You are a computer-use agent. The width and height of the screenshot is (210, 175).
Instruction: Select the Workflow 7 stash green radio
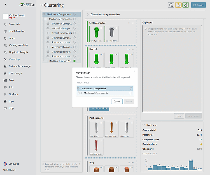[x=74, y=61]
